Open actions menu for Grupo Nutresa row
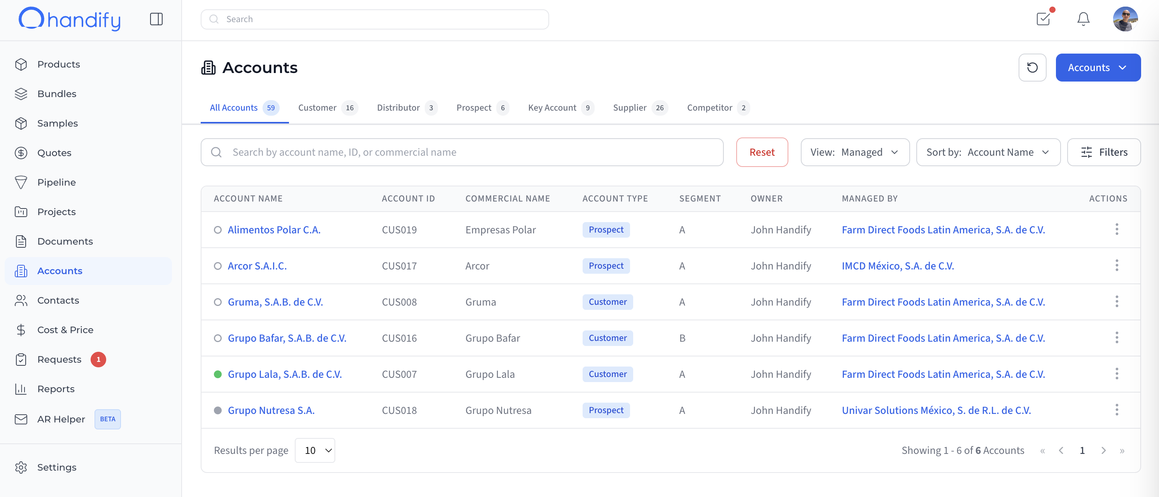1159x497 pixels. tap(1116, 410)
